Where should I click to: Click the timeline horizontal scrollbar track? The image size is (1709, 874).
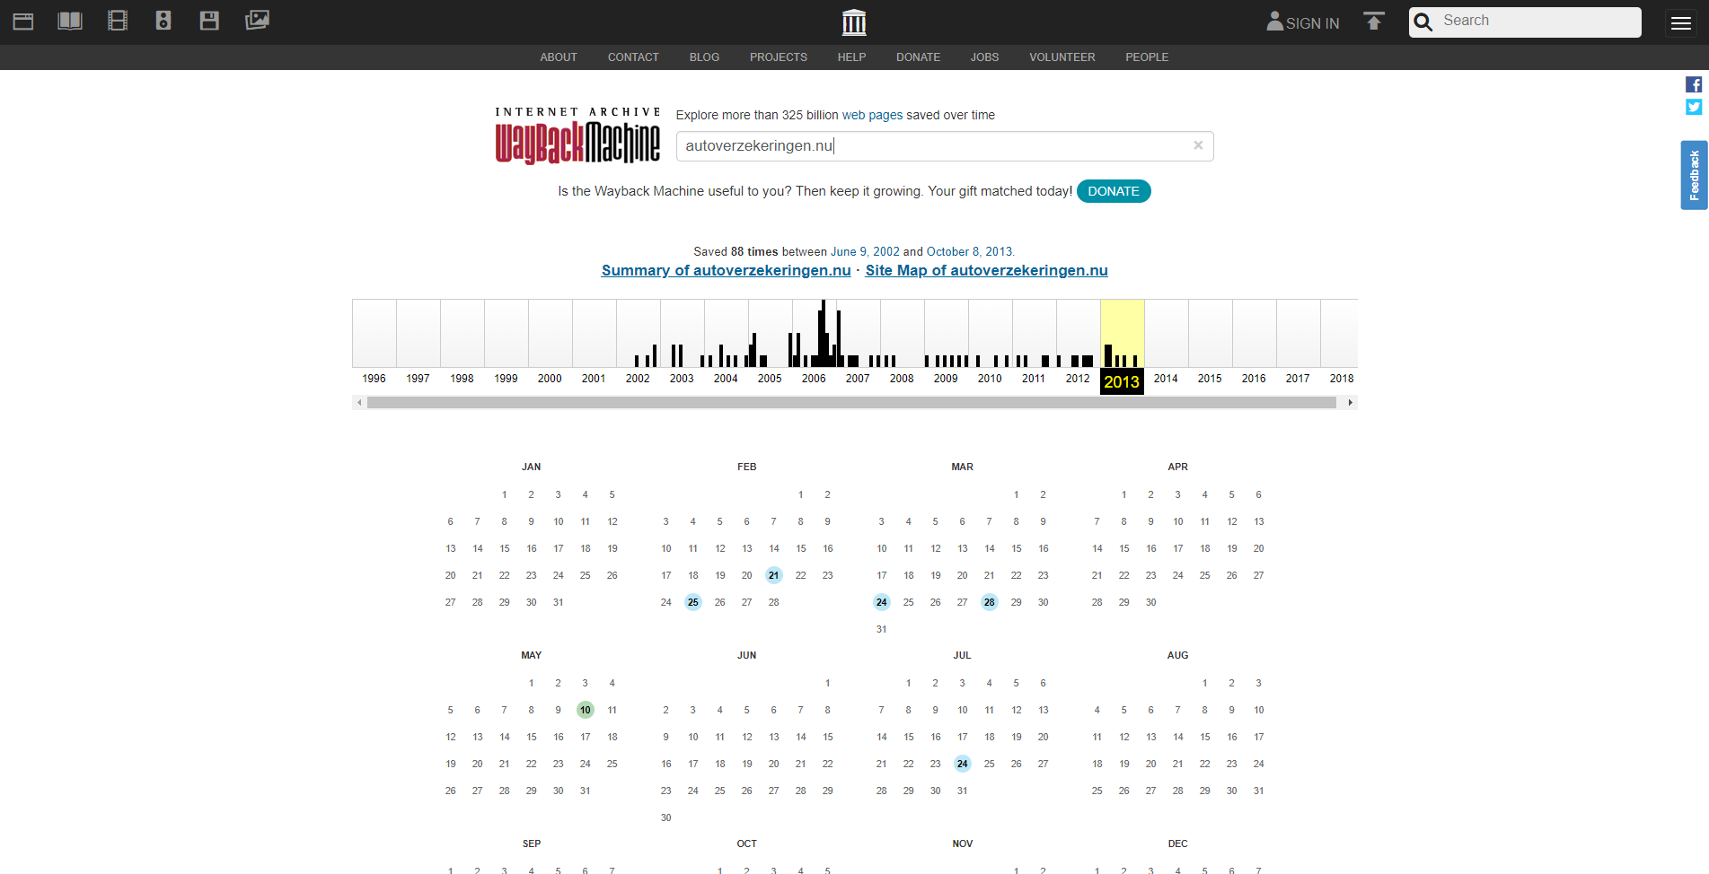coord(851,403)
